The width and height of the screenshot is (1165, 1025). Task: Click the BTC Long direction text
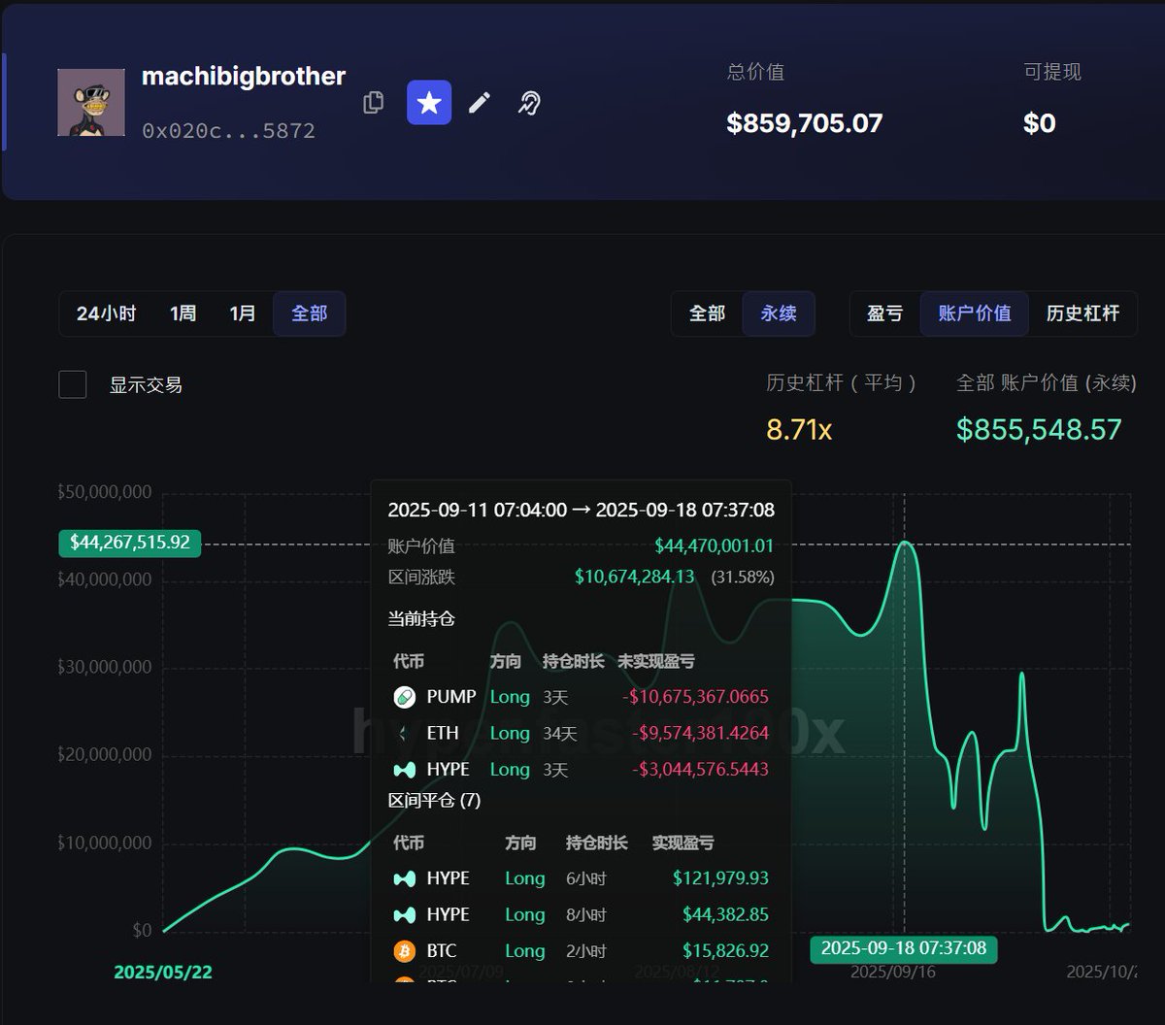click(x=525, y=951)
